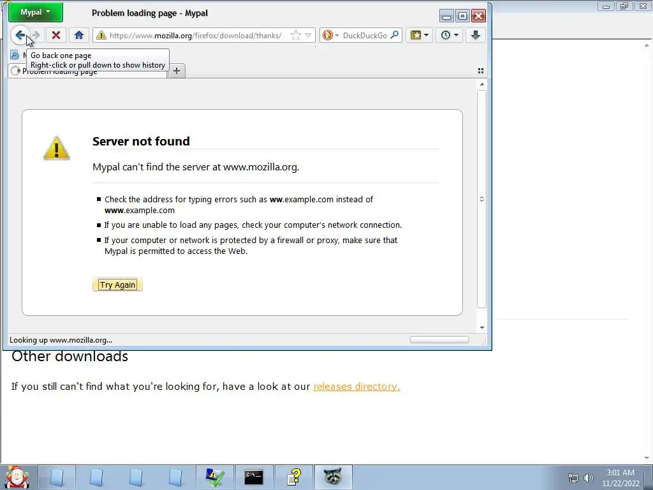Select the Problem loading page tab
This screenshot has height=490, width=653.
(87, 71)
